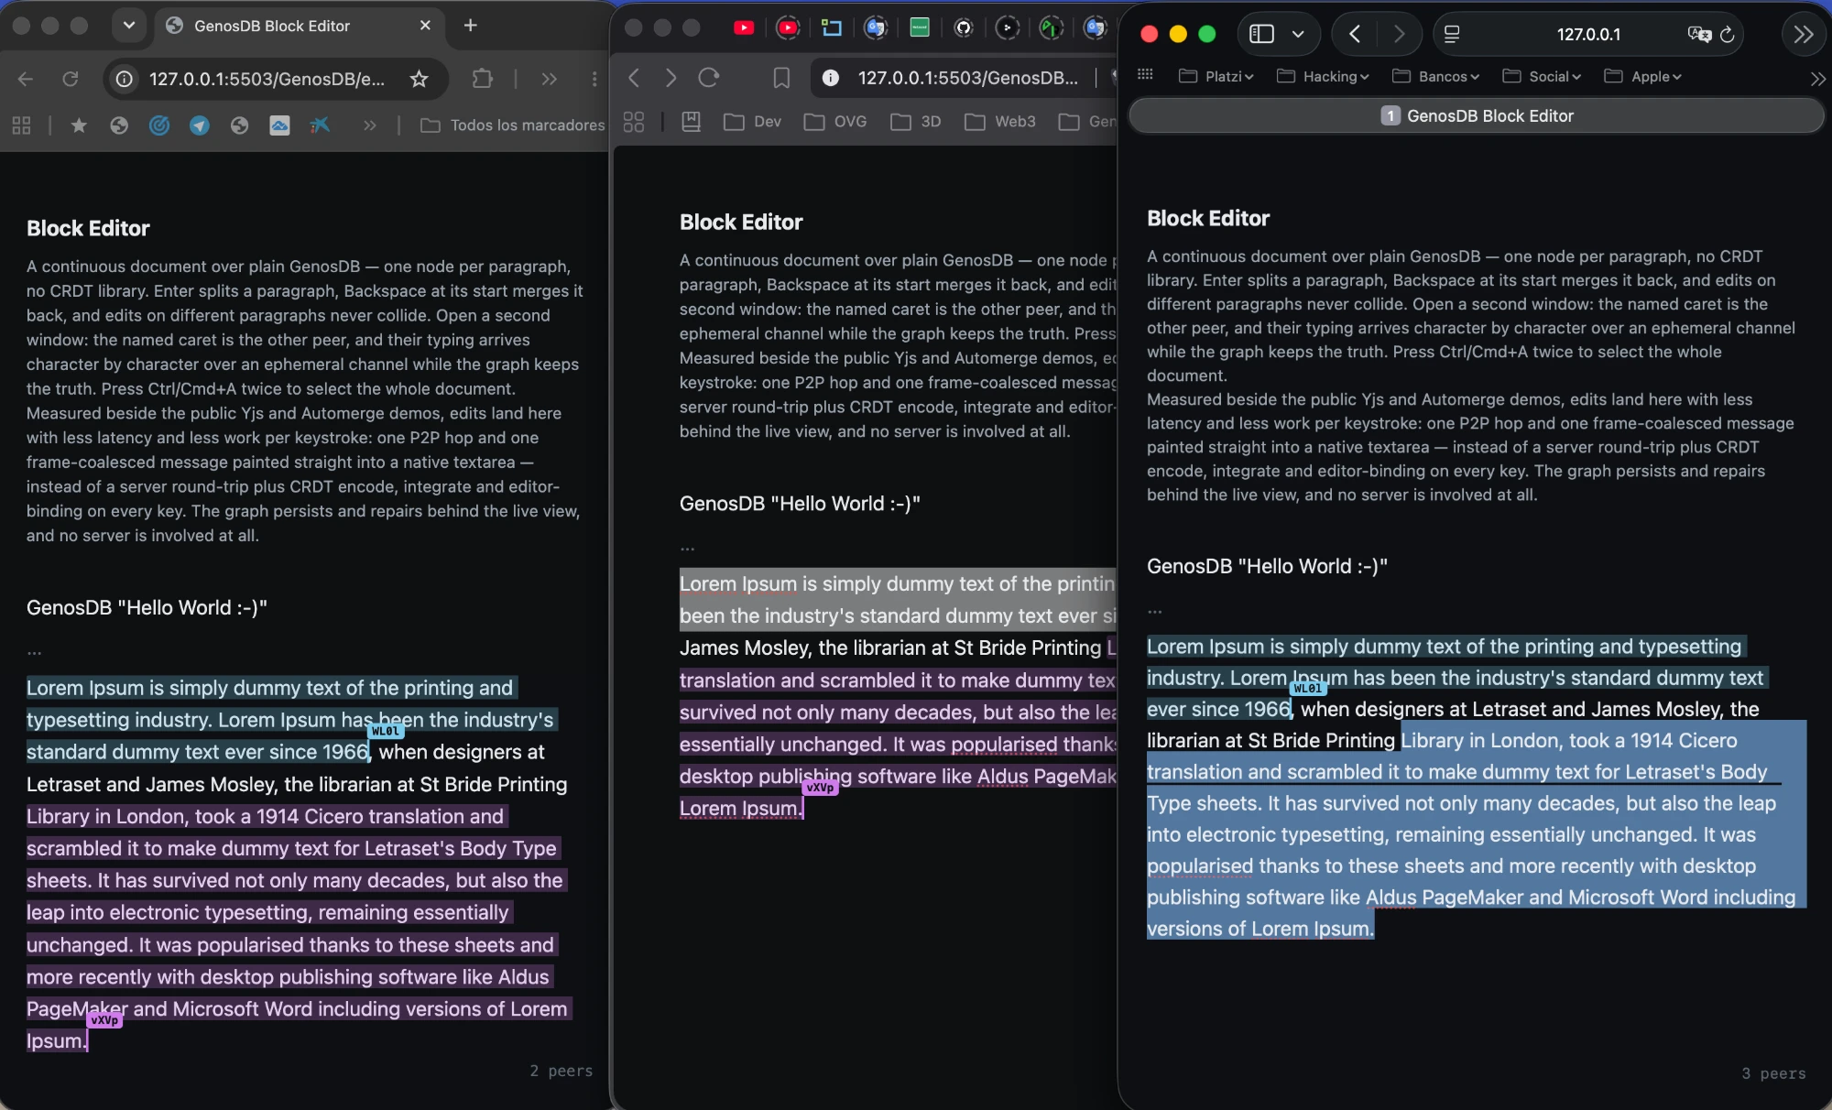Viewport: 1832px width, 1110px height.
Task: Click '3 peers' status in Safari window
Action: coord(1773,1073)
